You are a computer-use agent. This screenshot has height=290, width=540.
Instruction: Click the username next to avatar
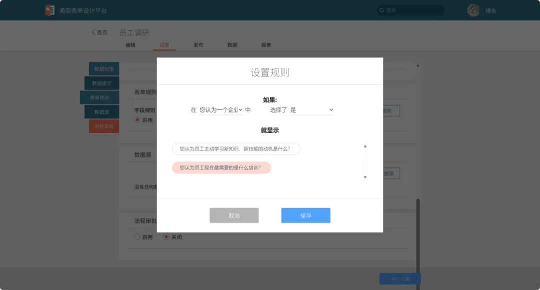[491, 10]
